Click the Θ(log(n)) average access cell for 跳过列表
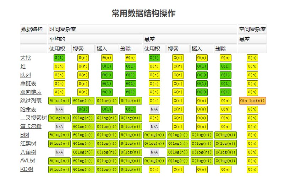284x183 pixels. pos(59,101)
